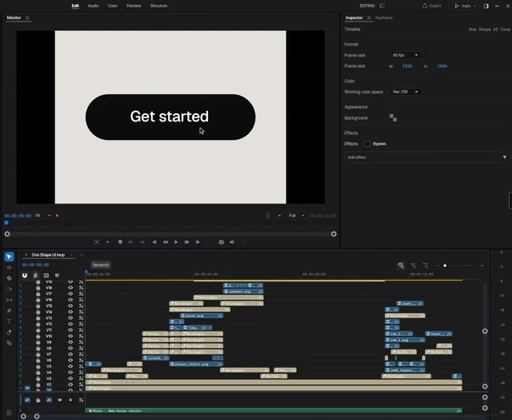512x420 pixels.
Task: Edit the frame width value 1920
Action: coord(407,66)
